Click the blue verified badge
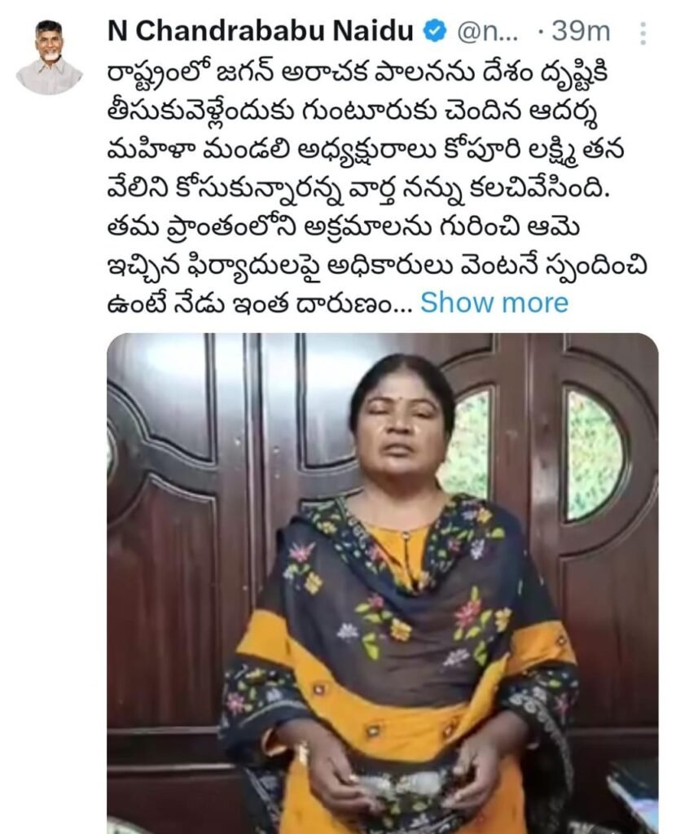 (x=435, y=32)
